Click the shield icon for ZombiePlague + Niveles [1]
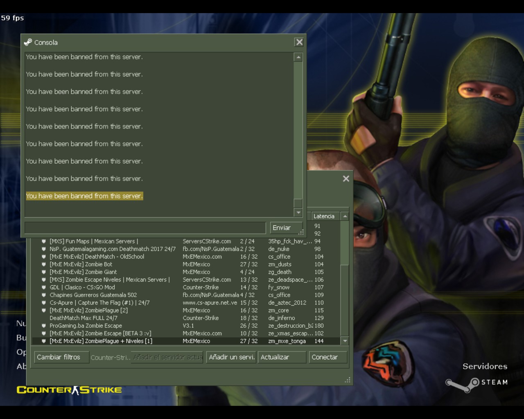524x419 pixels. 43,341
